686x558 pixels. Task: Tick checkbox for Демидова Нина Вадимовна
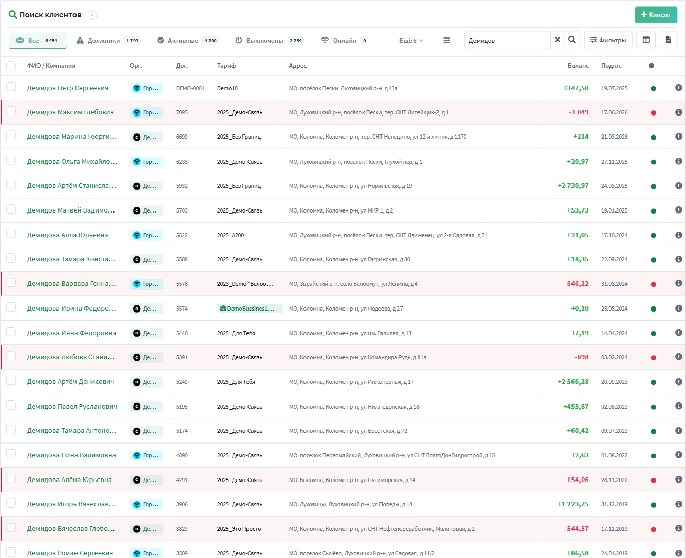11,454
